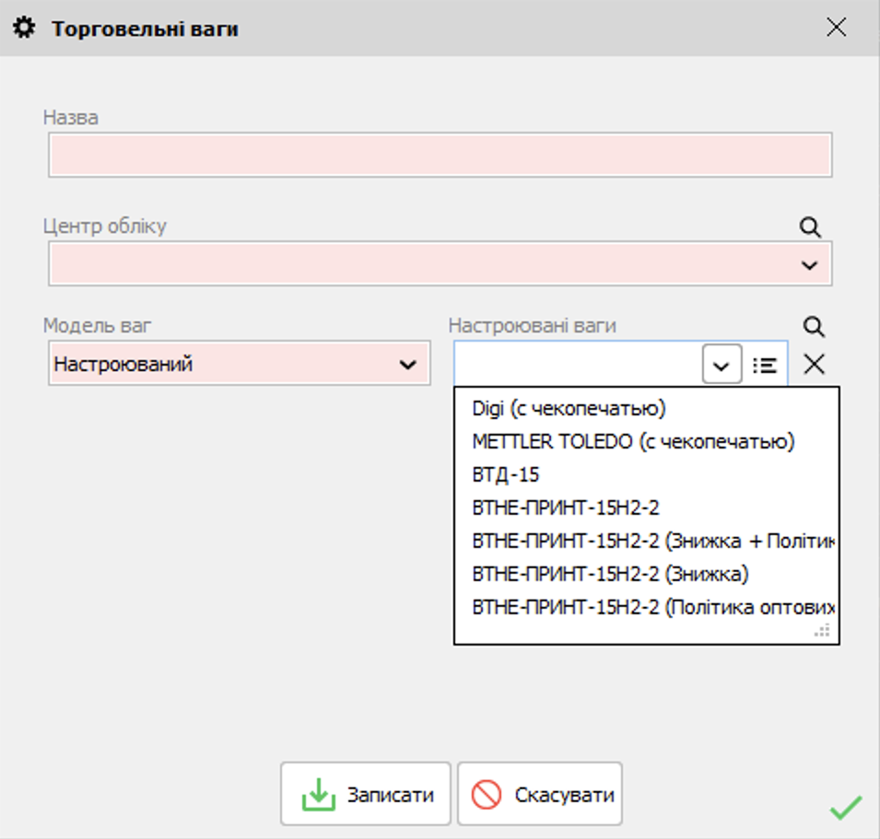Image resolution: width=880 pixels, height=839 pixels.
Task: Select ВТНЕ-ПРИНТ-15Н2-2 (Знижка) option
Action: click(610, 574)
